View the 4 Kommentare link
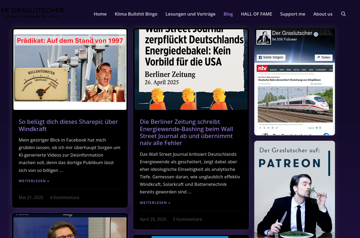 click(x=65, y=197)
